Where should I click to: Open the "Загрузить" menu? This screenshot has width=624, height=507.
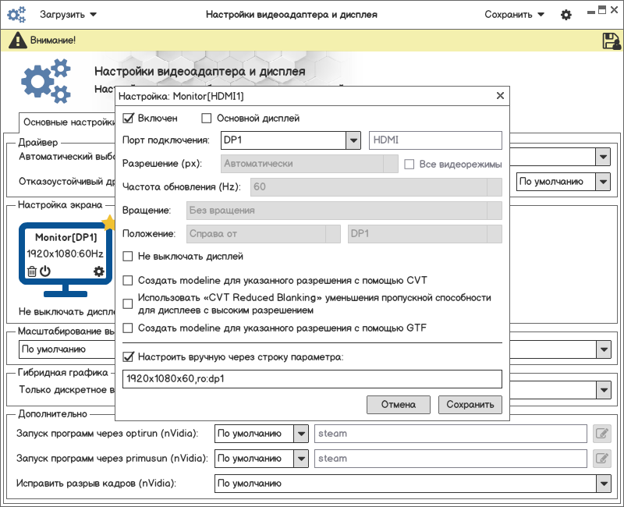click(x=69, y=15)
